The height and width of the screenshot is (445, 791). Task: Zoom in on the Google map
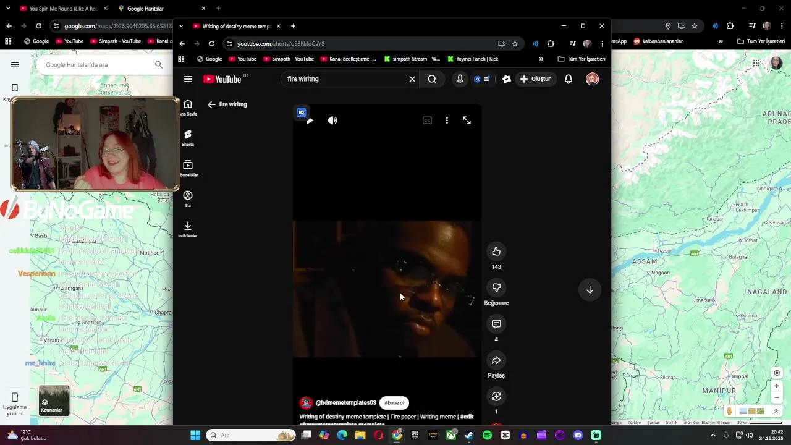point(777,386)
